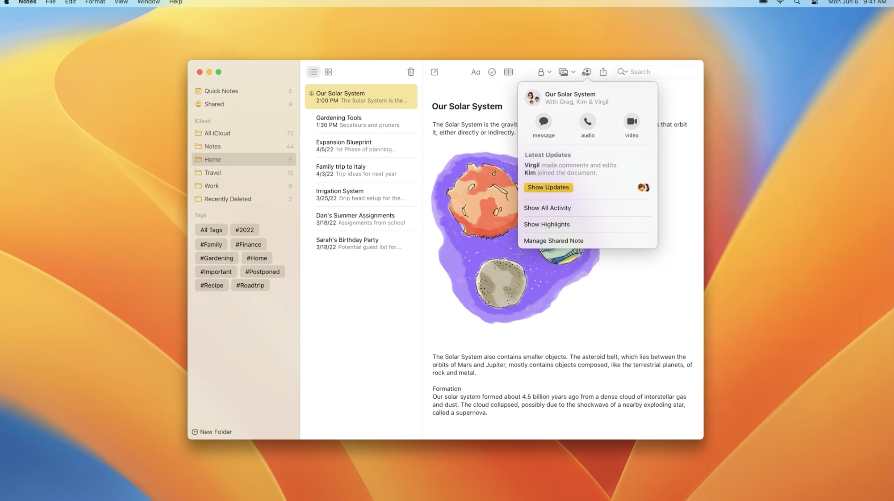Click the new note compose icon
The height and width of the screenshot is (501, 894).
pyautogui.click(x=434, y=72)
